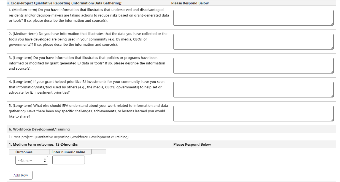Focus the response box for underserved residents question

[253, 18]
